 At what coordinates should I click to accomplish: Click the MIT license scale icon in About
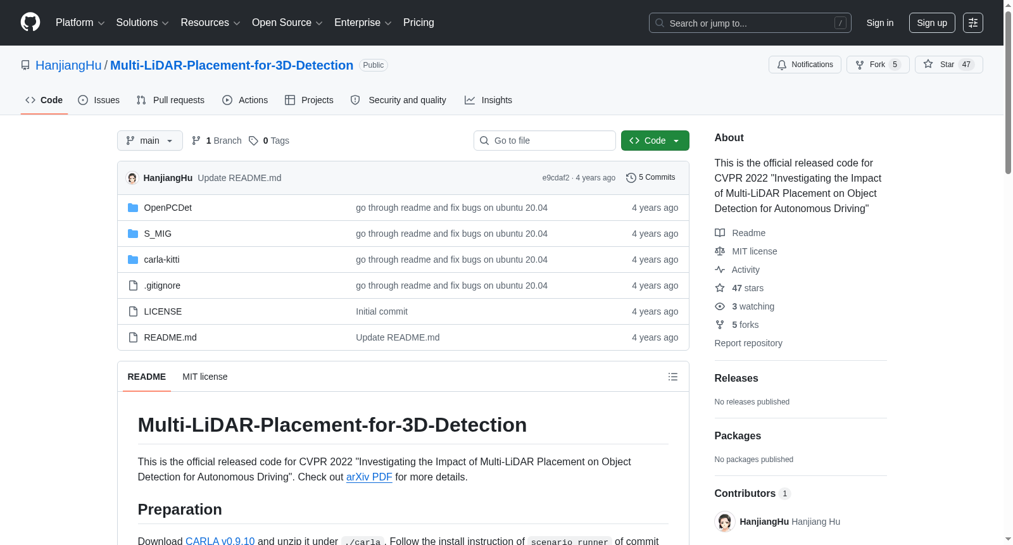click(720, 251)
